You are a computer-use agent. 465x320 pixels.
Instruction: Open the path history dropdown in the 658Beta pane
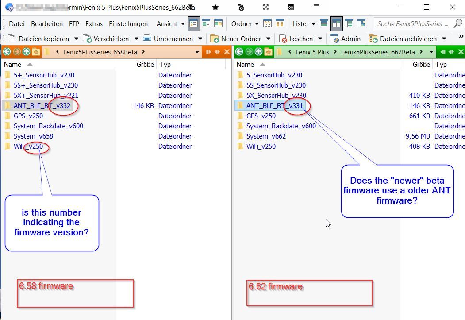(x=197, y=52)
